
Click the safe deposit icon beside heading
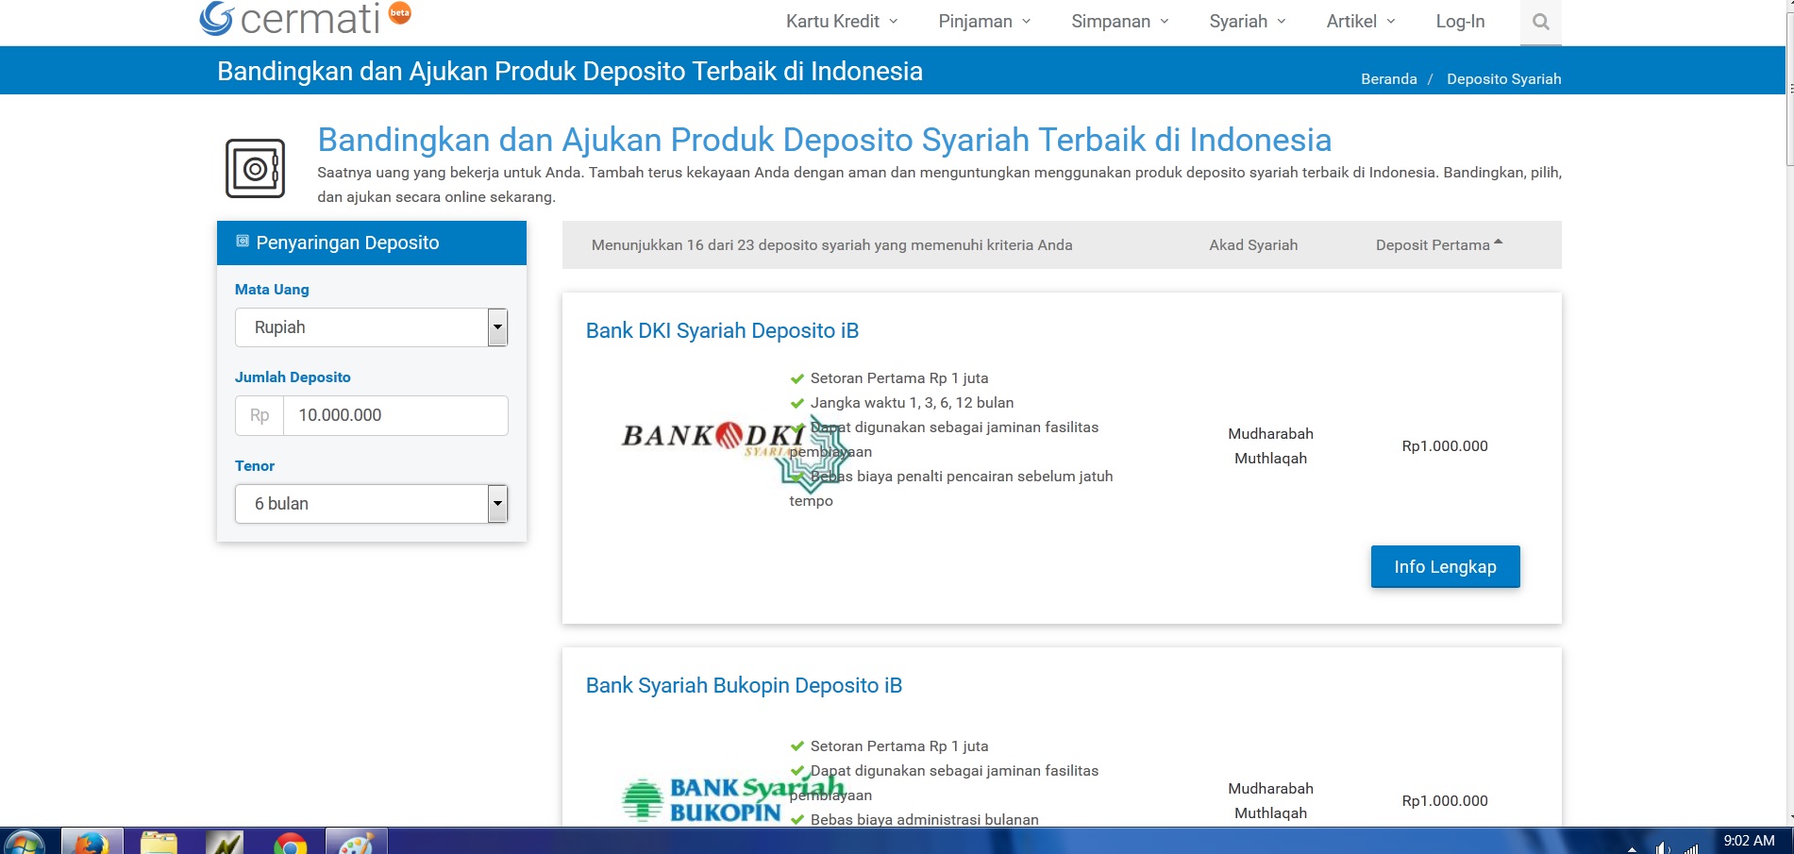pos(255,169)
